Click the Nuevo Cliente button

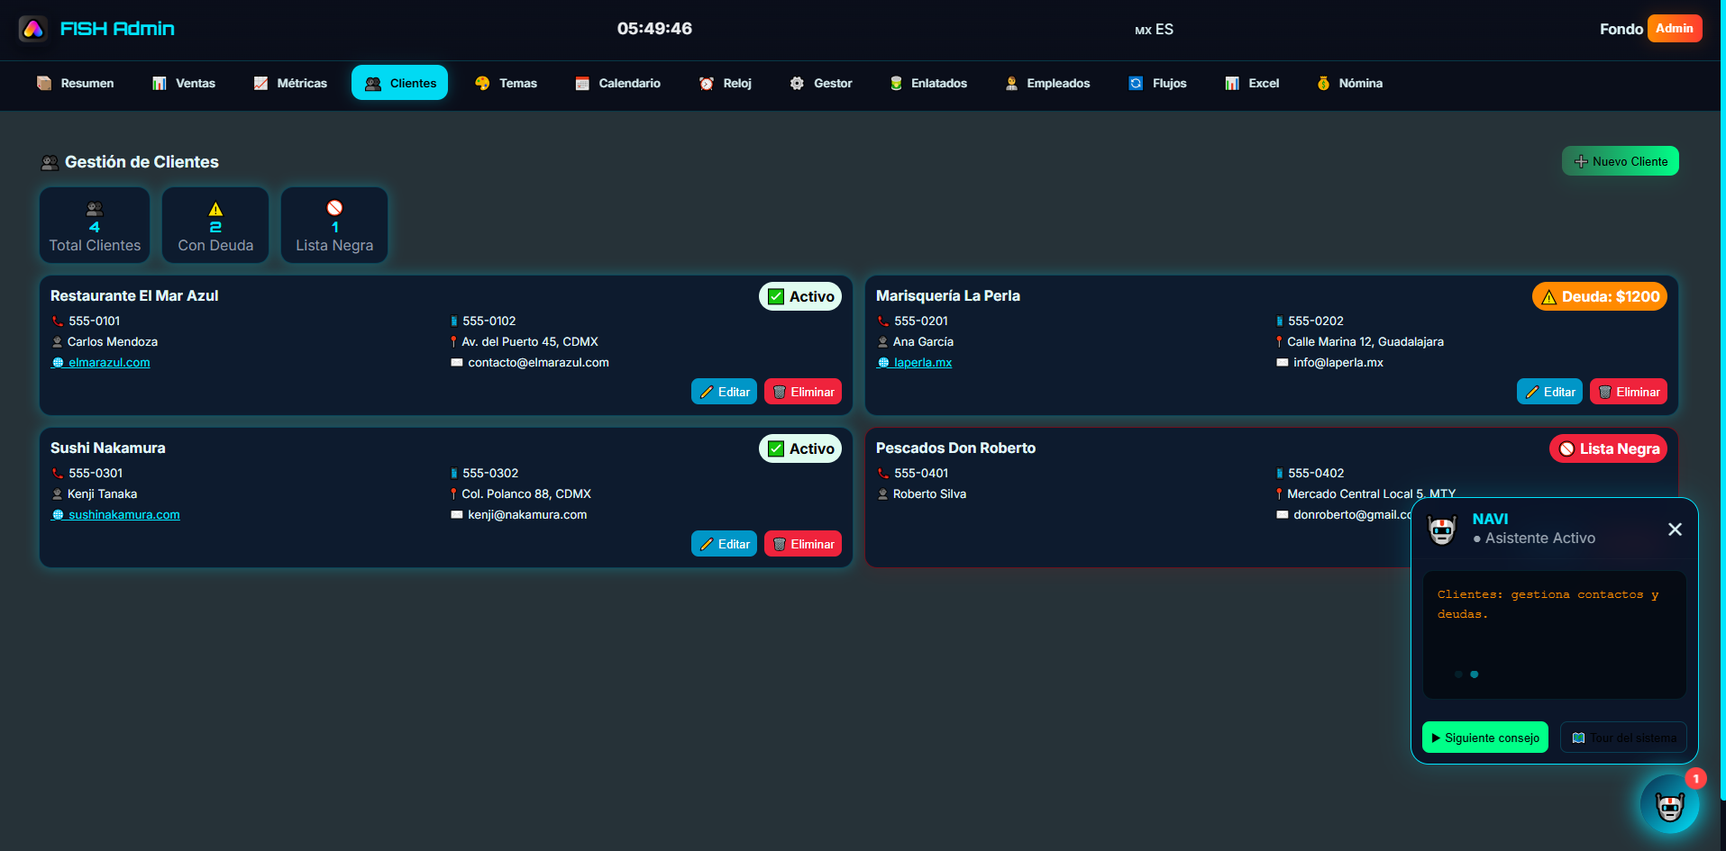click(1620, 161)
